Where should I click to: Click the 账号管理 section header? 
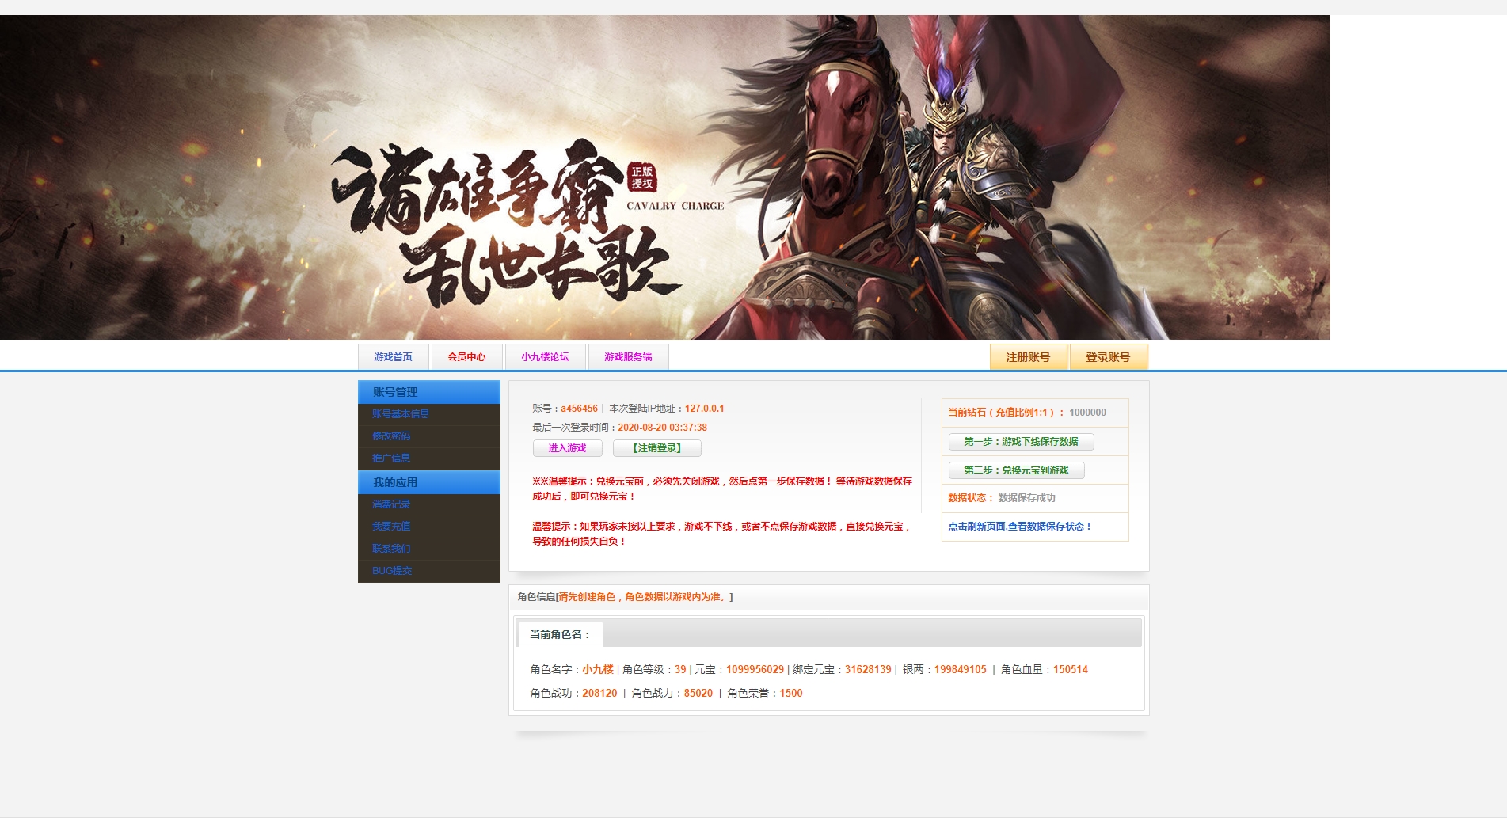tap(429, 392)
